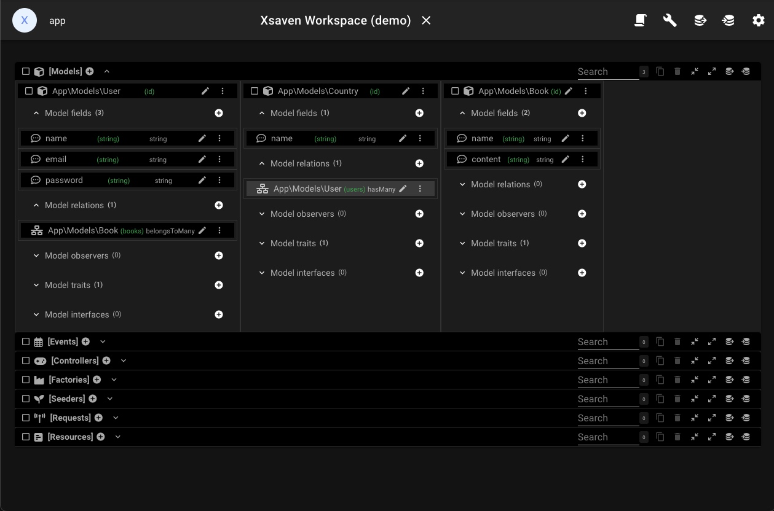Check the App\Models\Country checkbox
Image resolution: width=774 pixels, height=511 pixels.
[255, 91]
